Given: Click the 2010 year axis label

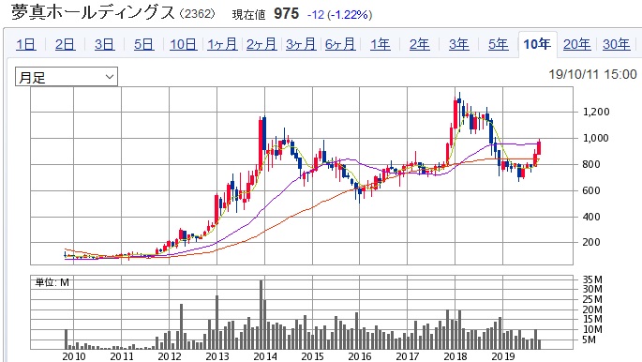Looking at the screenshot, I should pyautogui.click(x=74, y=356).
